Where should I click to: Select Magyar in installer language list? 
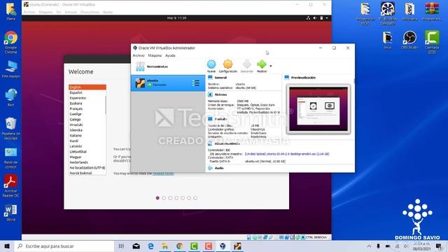tap(87, 157)
